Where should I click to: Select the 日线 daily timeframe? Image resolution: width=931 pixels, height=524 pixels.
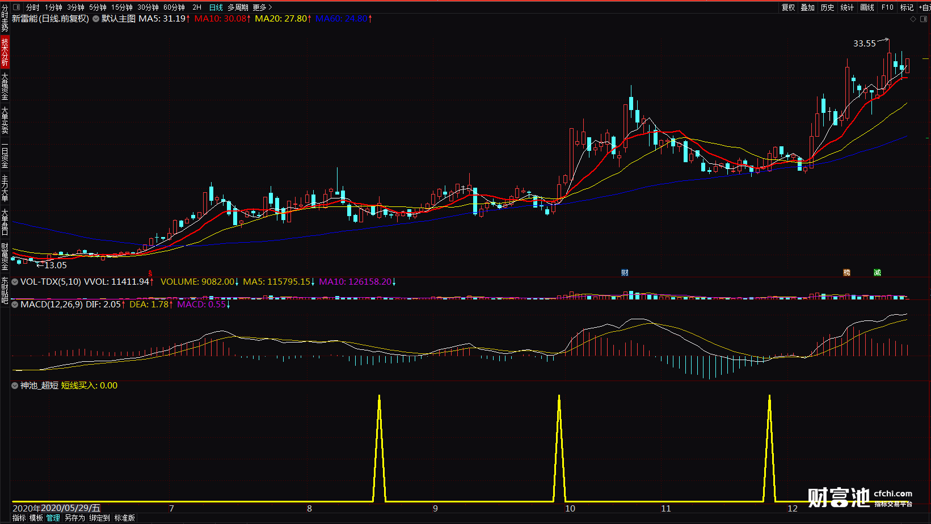tap(216, 7)
